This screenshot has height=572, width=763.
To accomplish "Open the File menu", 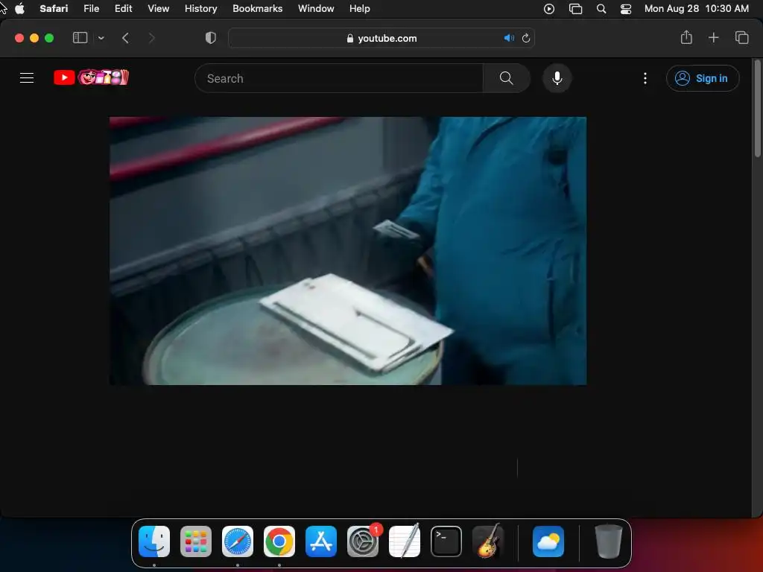I will click(91, 9).
